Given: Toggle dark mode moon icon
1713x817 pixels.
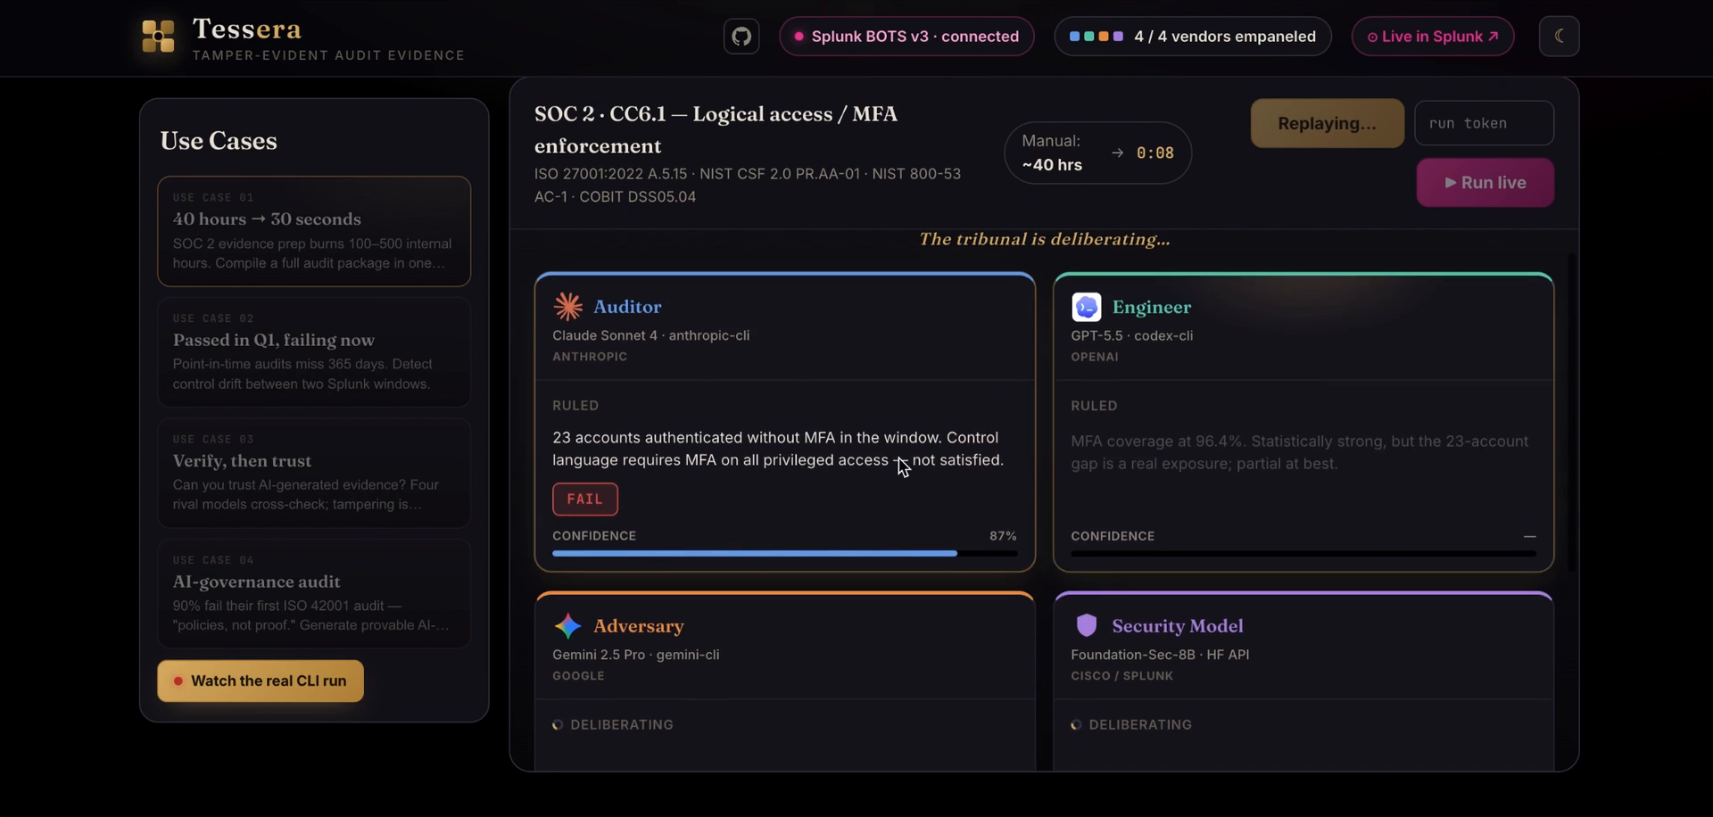Looking at the screenshot, I should pyautogui.click(x=1559, y=37).
